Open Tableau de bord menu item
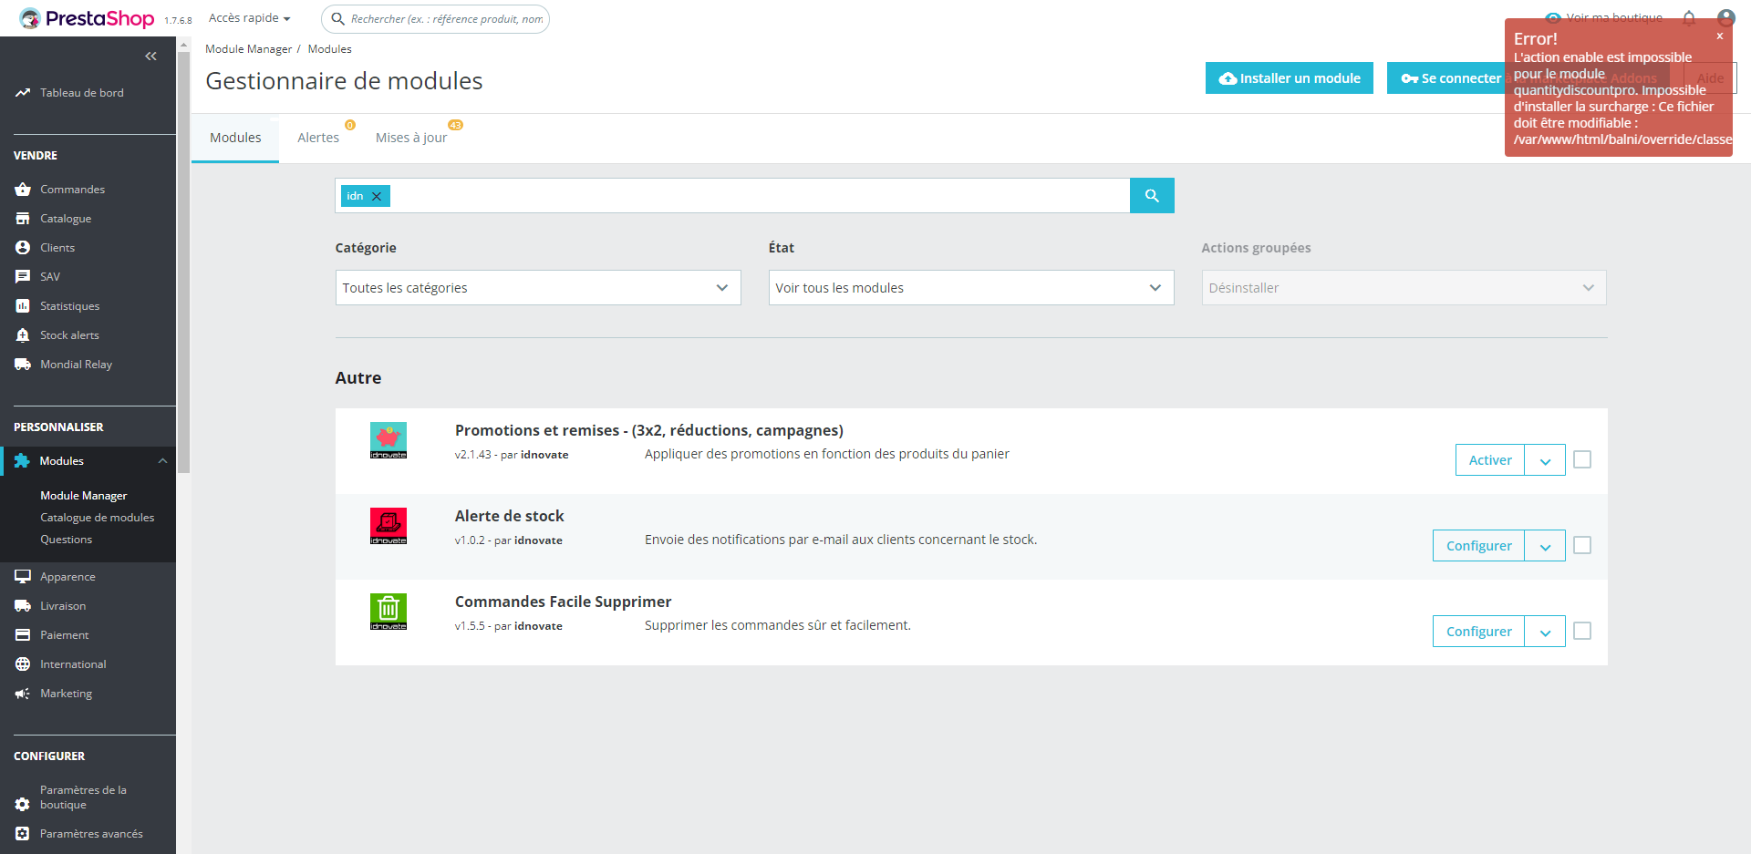The height and width of the screenshot is (854, 1751). pyautogui.click(x=82, y=93)
